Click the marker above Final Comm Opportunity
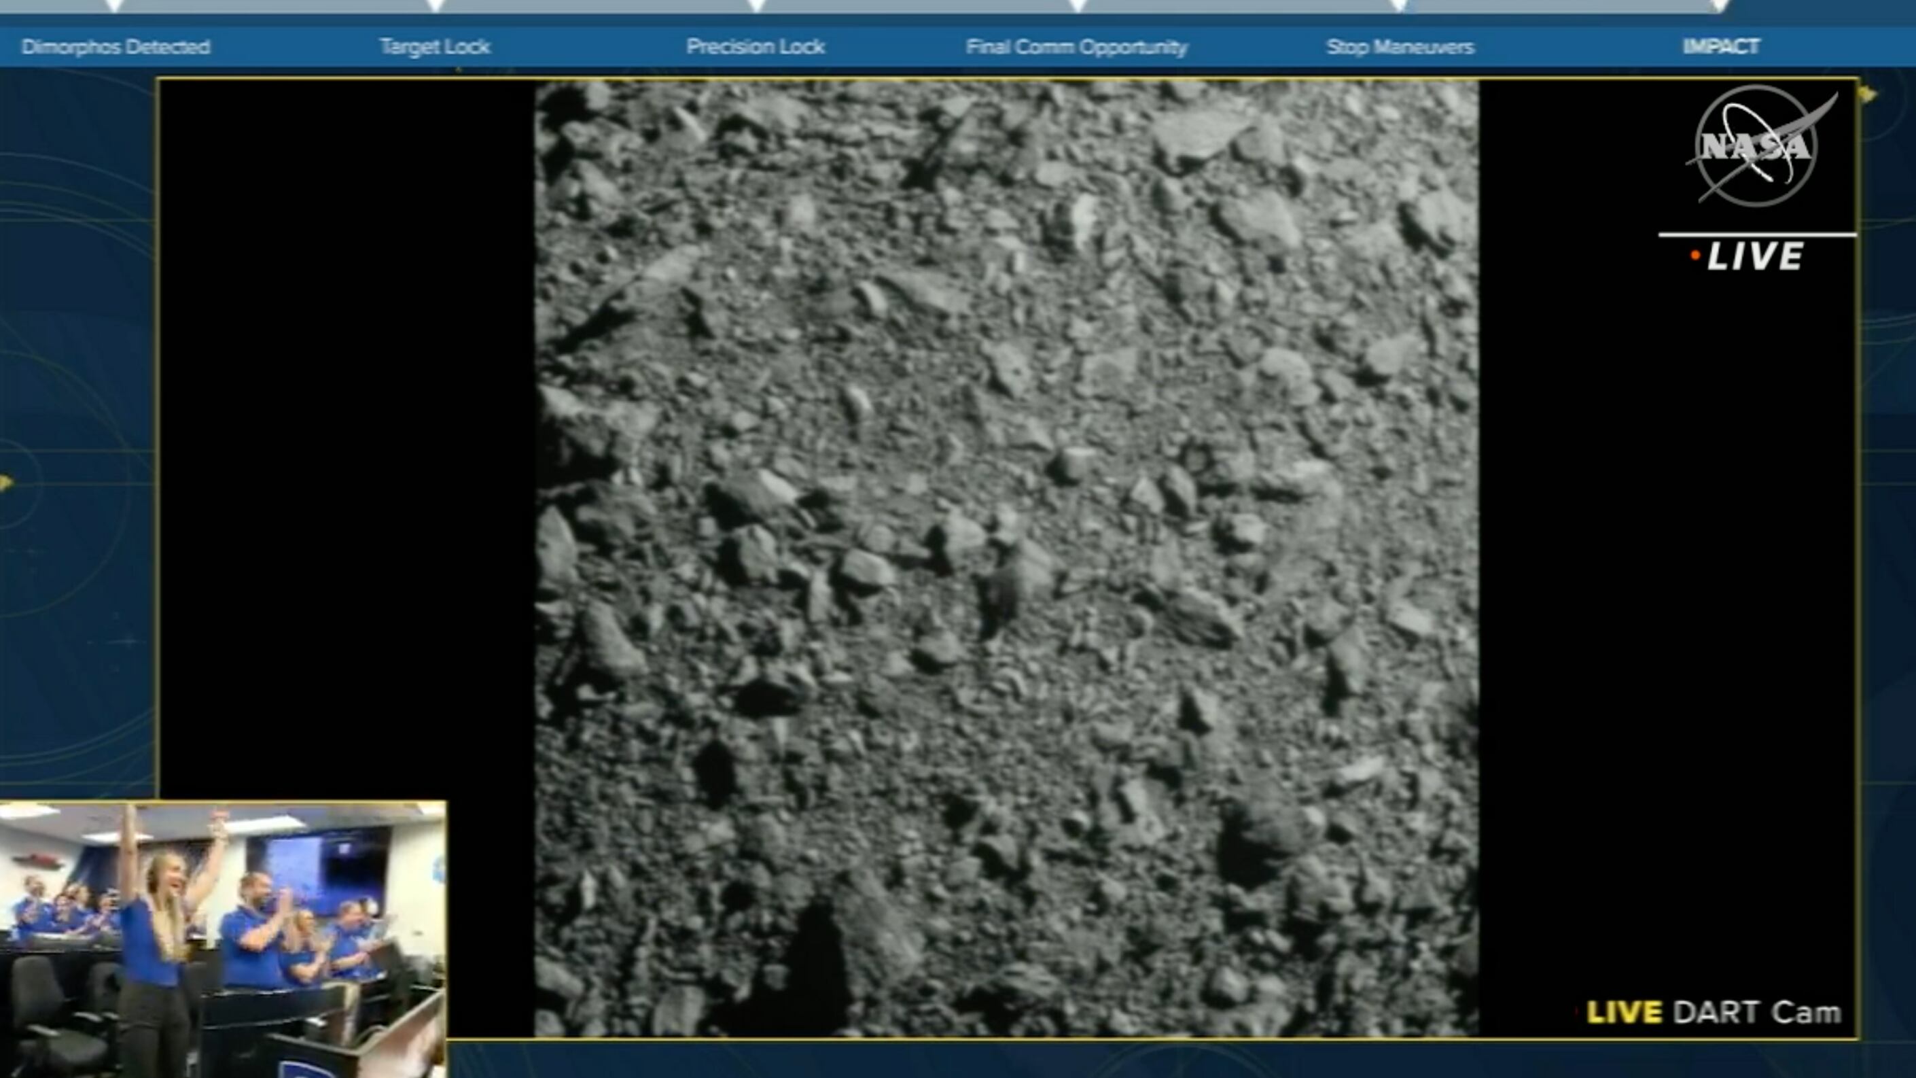 tap(1078, 6)
